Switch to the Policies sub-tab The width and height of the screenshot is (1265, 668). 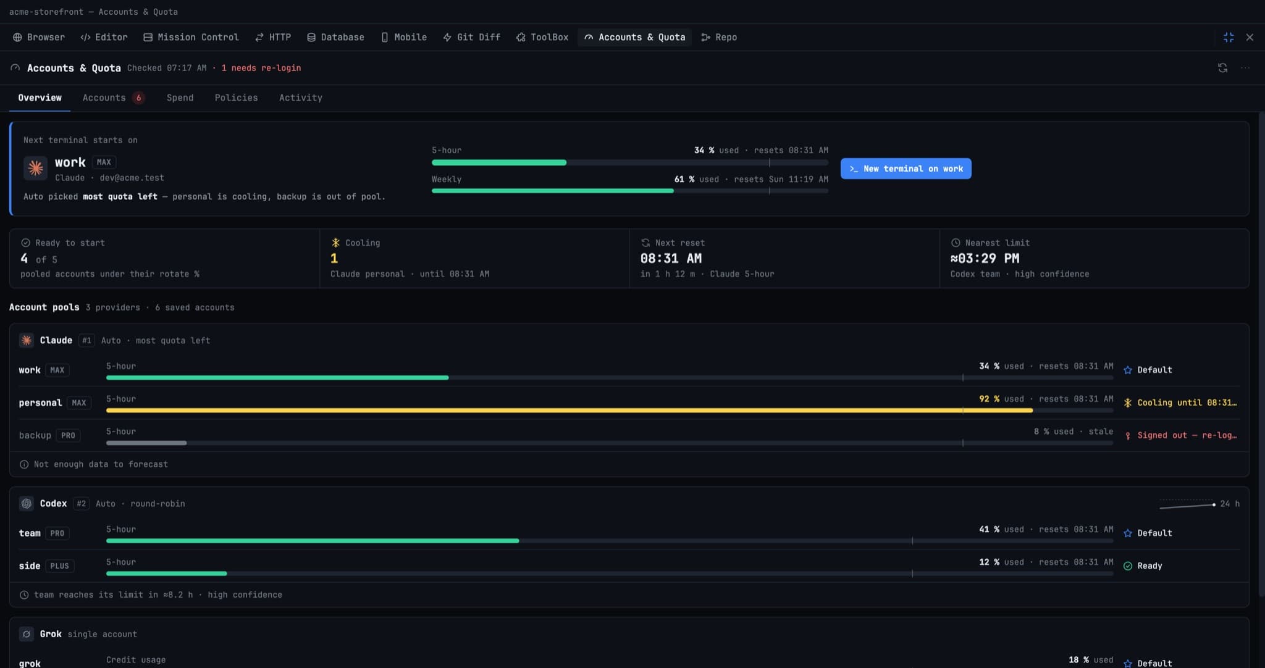[x=236, y=98]
